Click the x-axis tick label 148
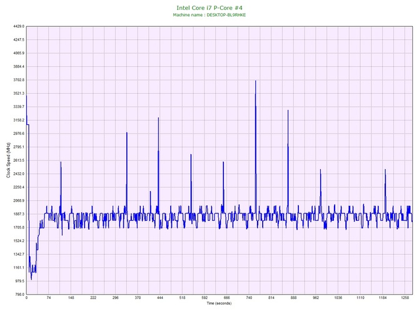 (71, 298)
